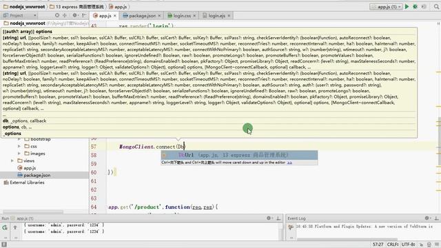Screen dimensions: 441x248
Task: Close the login.css editor tab
Action: (194, 16)
